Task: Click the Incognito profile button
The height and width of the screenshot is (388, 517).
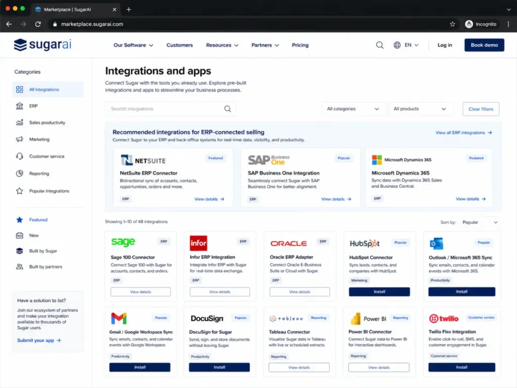Action: [x=481, y=24]
